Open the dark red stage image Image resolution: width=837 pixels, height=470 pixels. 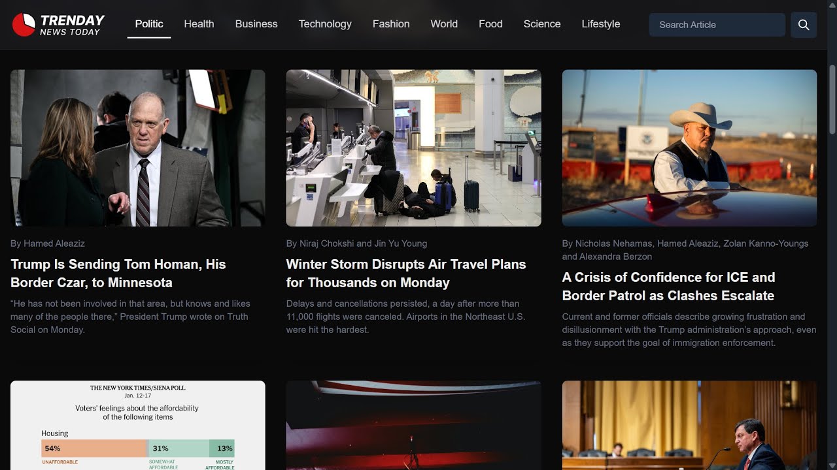(x=413, y=425)
